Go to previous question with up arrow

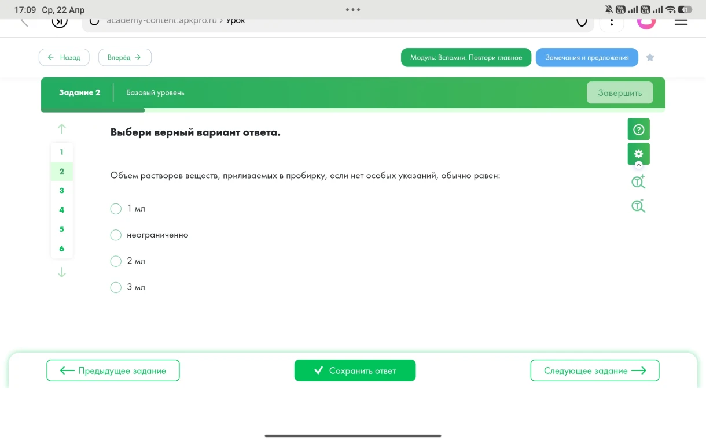[62, 129]
